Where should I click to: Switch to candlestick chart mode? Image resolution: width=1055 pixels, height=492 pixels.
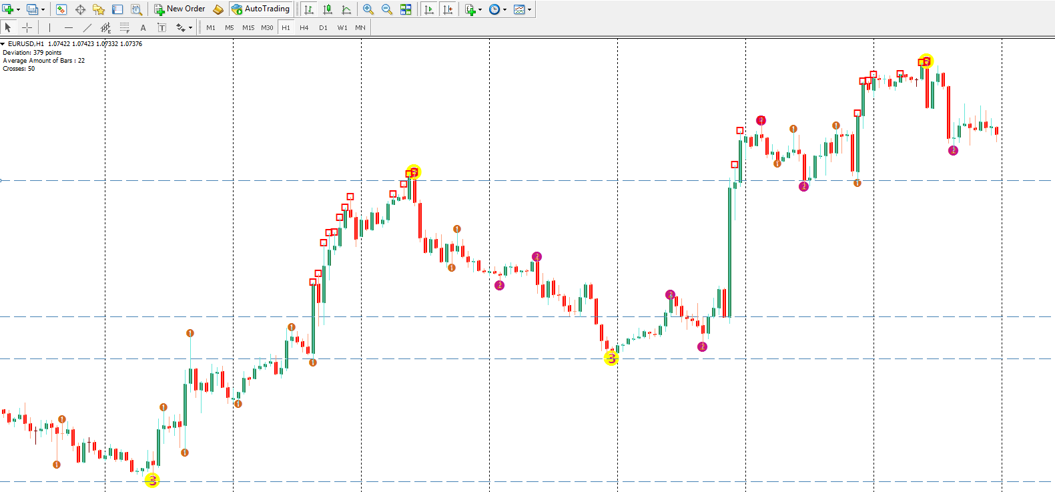click(328, 9)
